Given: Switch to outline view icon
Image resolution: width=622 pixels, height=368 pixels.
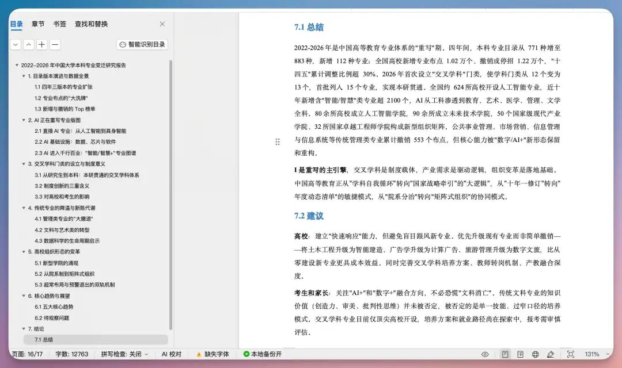Looking at the screenshot, I should 521,354.
